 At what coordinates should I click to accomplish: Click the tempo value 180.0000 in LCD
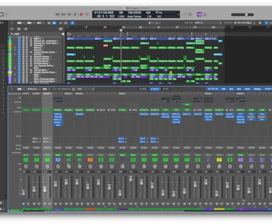[x=134, y=12]
